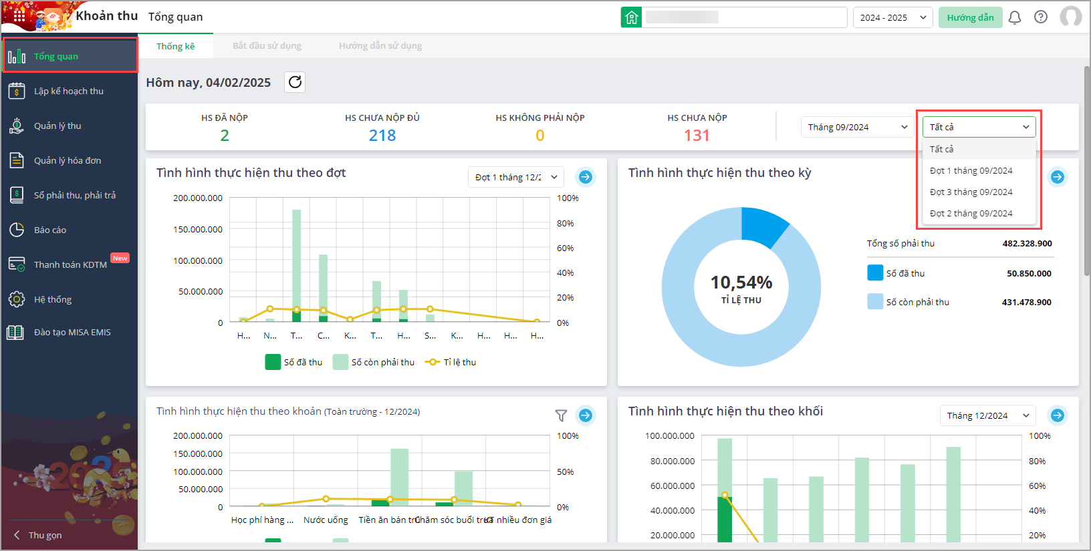
Task: Open details arrow for thu theo kỳ chart
Action: 1058,177
